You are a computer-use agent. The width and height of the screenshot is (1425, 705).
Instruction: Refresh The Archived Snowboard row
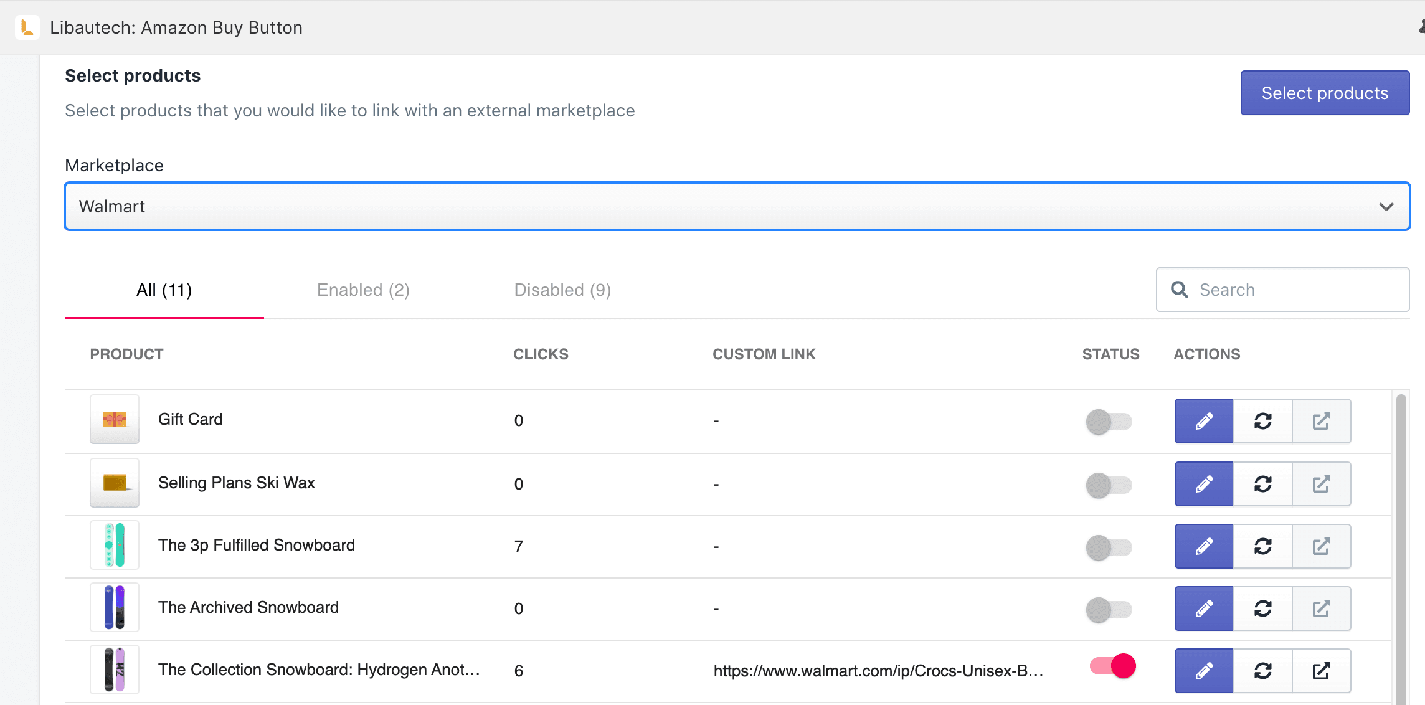tap(1262, 608)
